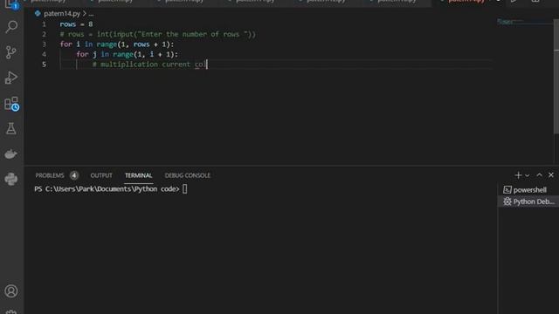Select the powershell terminal entry
The height and width of the screenshot is (314, 559).
coord(528,190)
